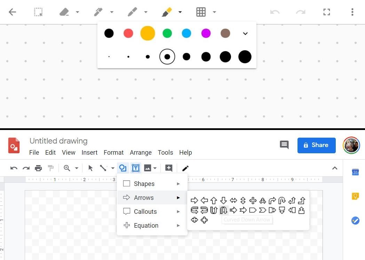Click the fullscreen icon
The width and height of the screenshot is (365, 260).
coord(326,12)
